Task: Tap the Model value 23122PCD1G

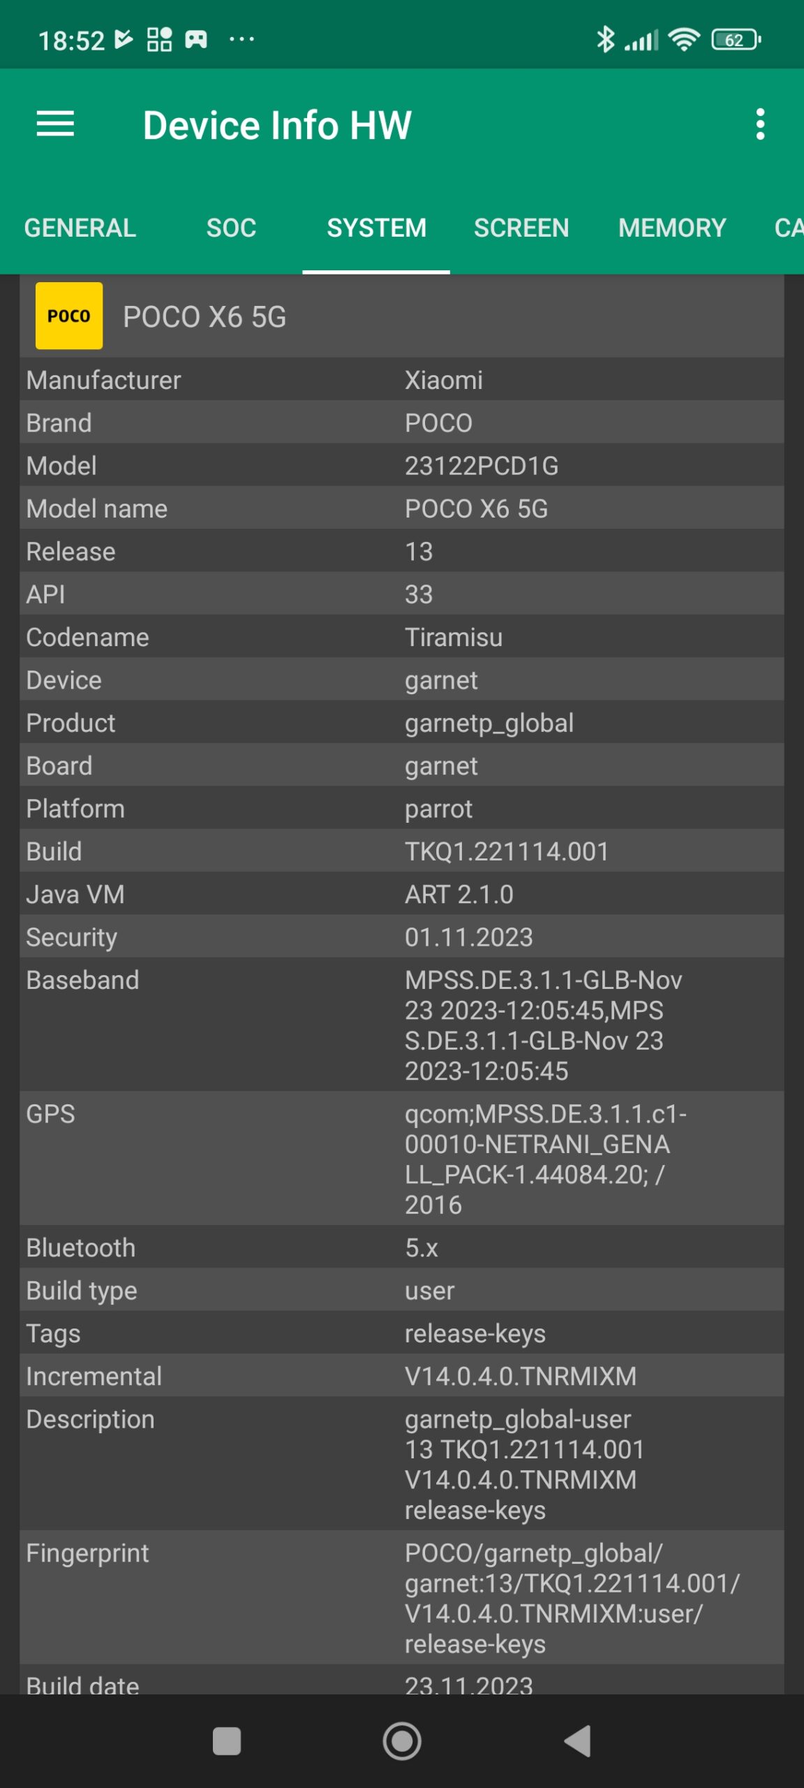Action: point(482,466)
